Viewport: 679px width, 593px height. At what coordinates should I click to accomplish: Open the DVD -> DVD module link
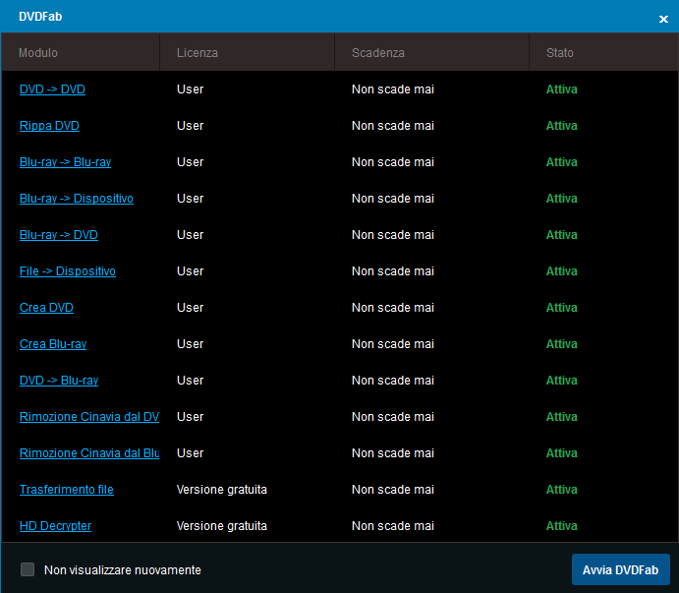tap(52, 89)
